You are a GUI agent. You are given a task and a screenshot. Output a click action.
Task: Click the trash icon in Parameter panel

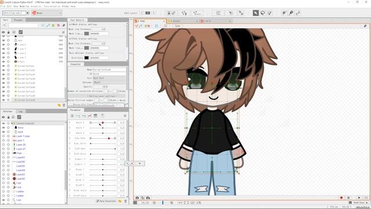125,201
